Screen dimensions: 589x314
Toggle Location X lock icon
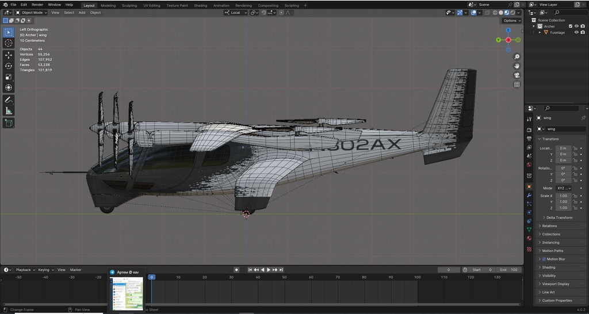575,148
